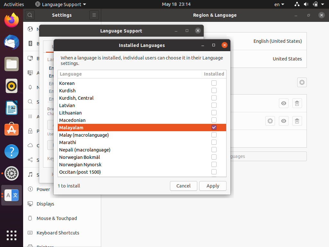Preview first input source with eye icon
This screenshot has height=247, width=329.
point(283,103)
